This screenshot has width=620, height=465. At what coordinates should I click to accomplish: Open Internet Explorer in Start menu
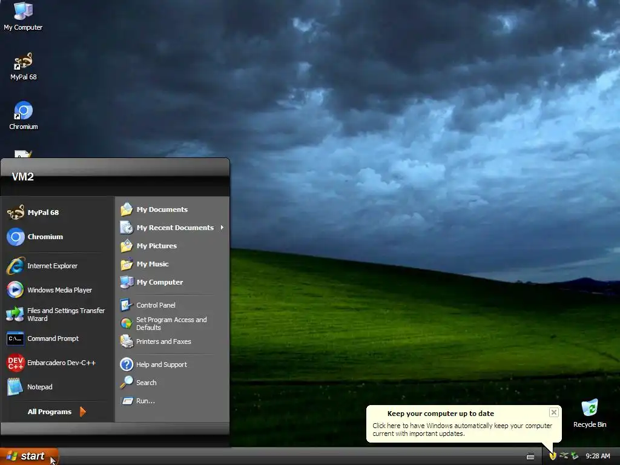[x=58, y=266]
